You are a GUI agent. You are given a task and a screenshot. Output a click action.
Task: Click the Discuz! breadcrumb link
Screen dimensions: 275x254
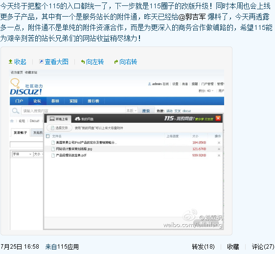[35, 121]
